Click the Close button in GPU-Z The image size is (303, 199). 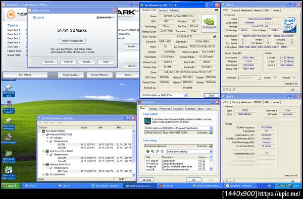tap(212, 95)
